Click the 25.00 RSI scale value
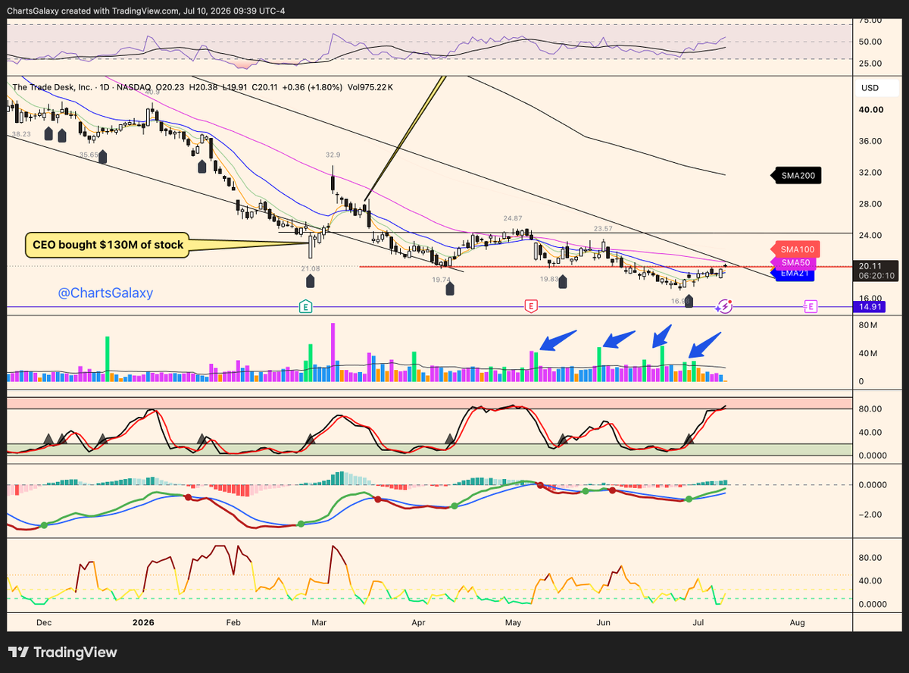This screenshot has width=909, height=673. [872, 64]
